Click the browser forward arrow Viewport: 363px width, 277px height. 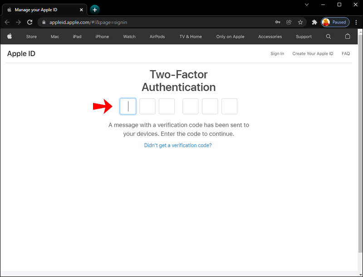pos(18,22)
